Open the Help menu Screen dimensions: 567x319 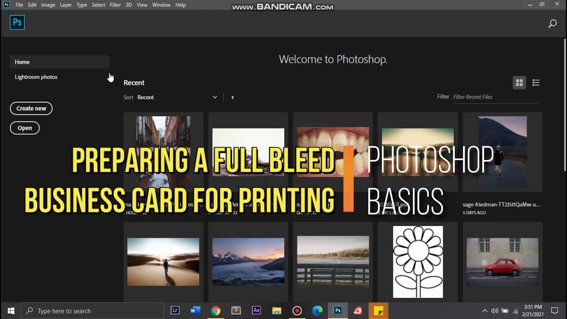pos(181,5)
